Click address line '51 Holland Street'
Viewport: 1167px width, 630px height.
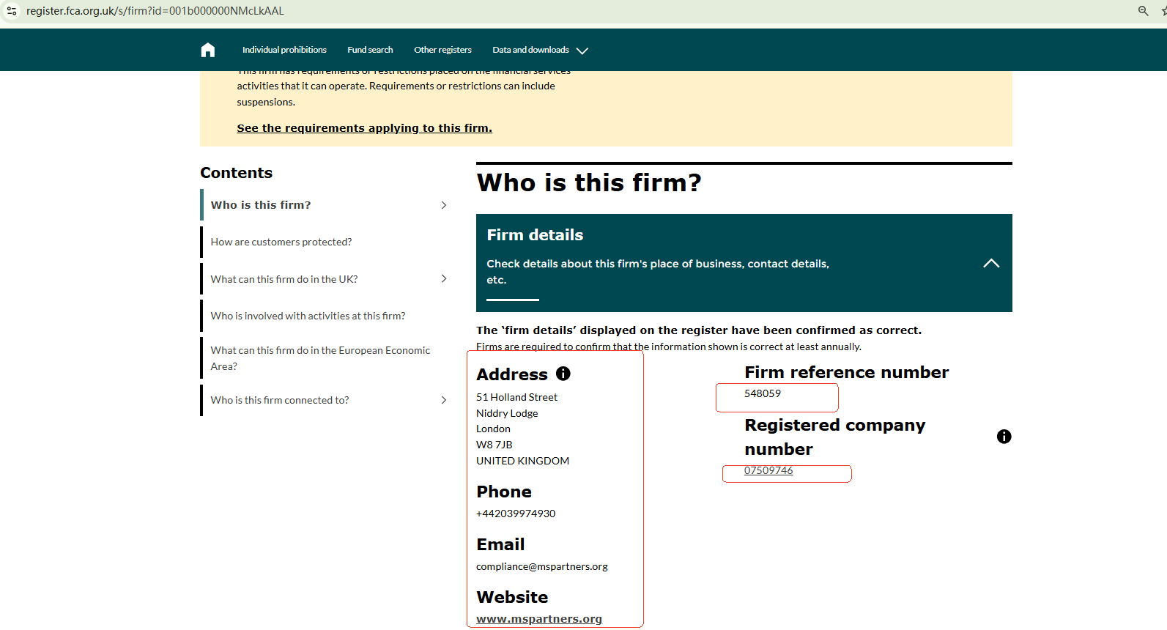[516, 397]
